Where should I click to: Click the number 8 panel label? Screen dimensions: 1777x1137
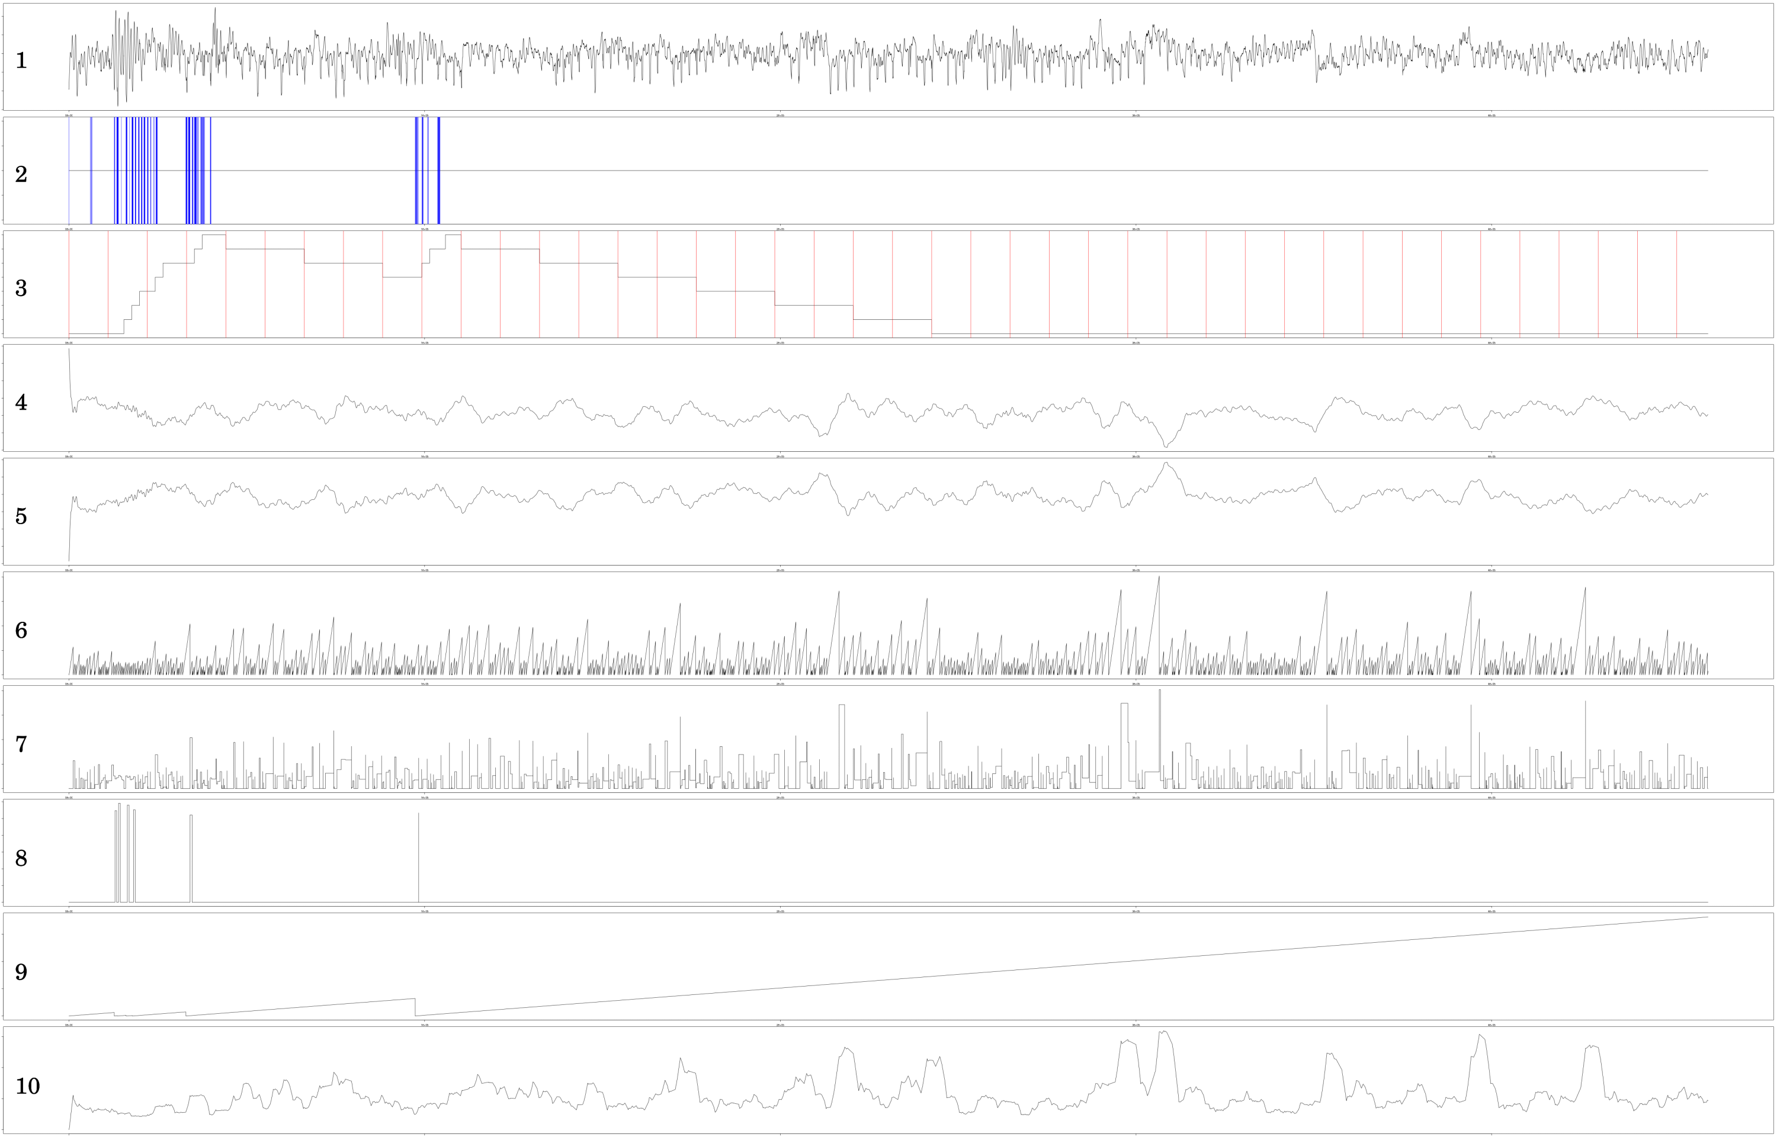(21, 858)
